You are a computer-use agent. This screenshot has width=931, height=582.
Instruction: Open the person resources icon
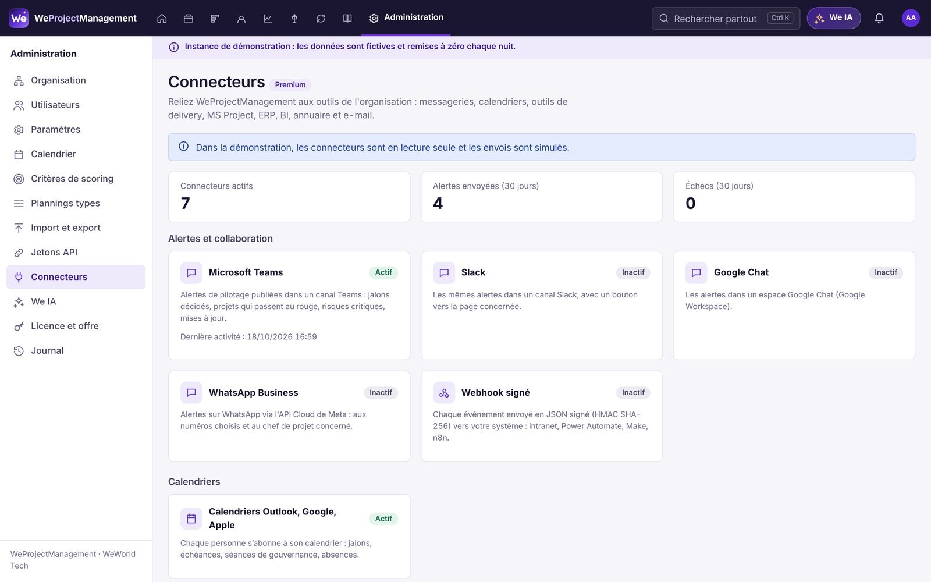pyautogui.click(x=241, y=19)
